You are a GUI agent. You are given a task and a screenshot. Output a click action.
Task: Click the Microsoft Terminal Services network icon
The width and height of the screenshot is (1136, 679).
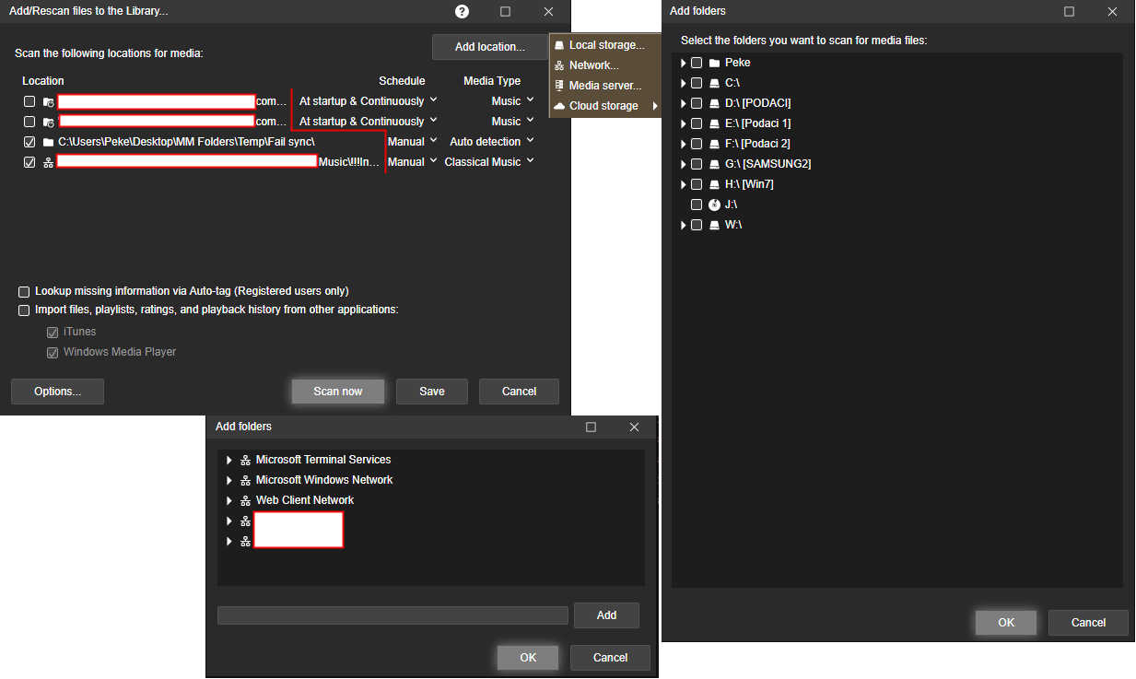245,460
